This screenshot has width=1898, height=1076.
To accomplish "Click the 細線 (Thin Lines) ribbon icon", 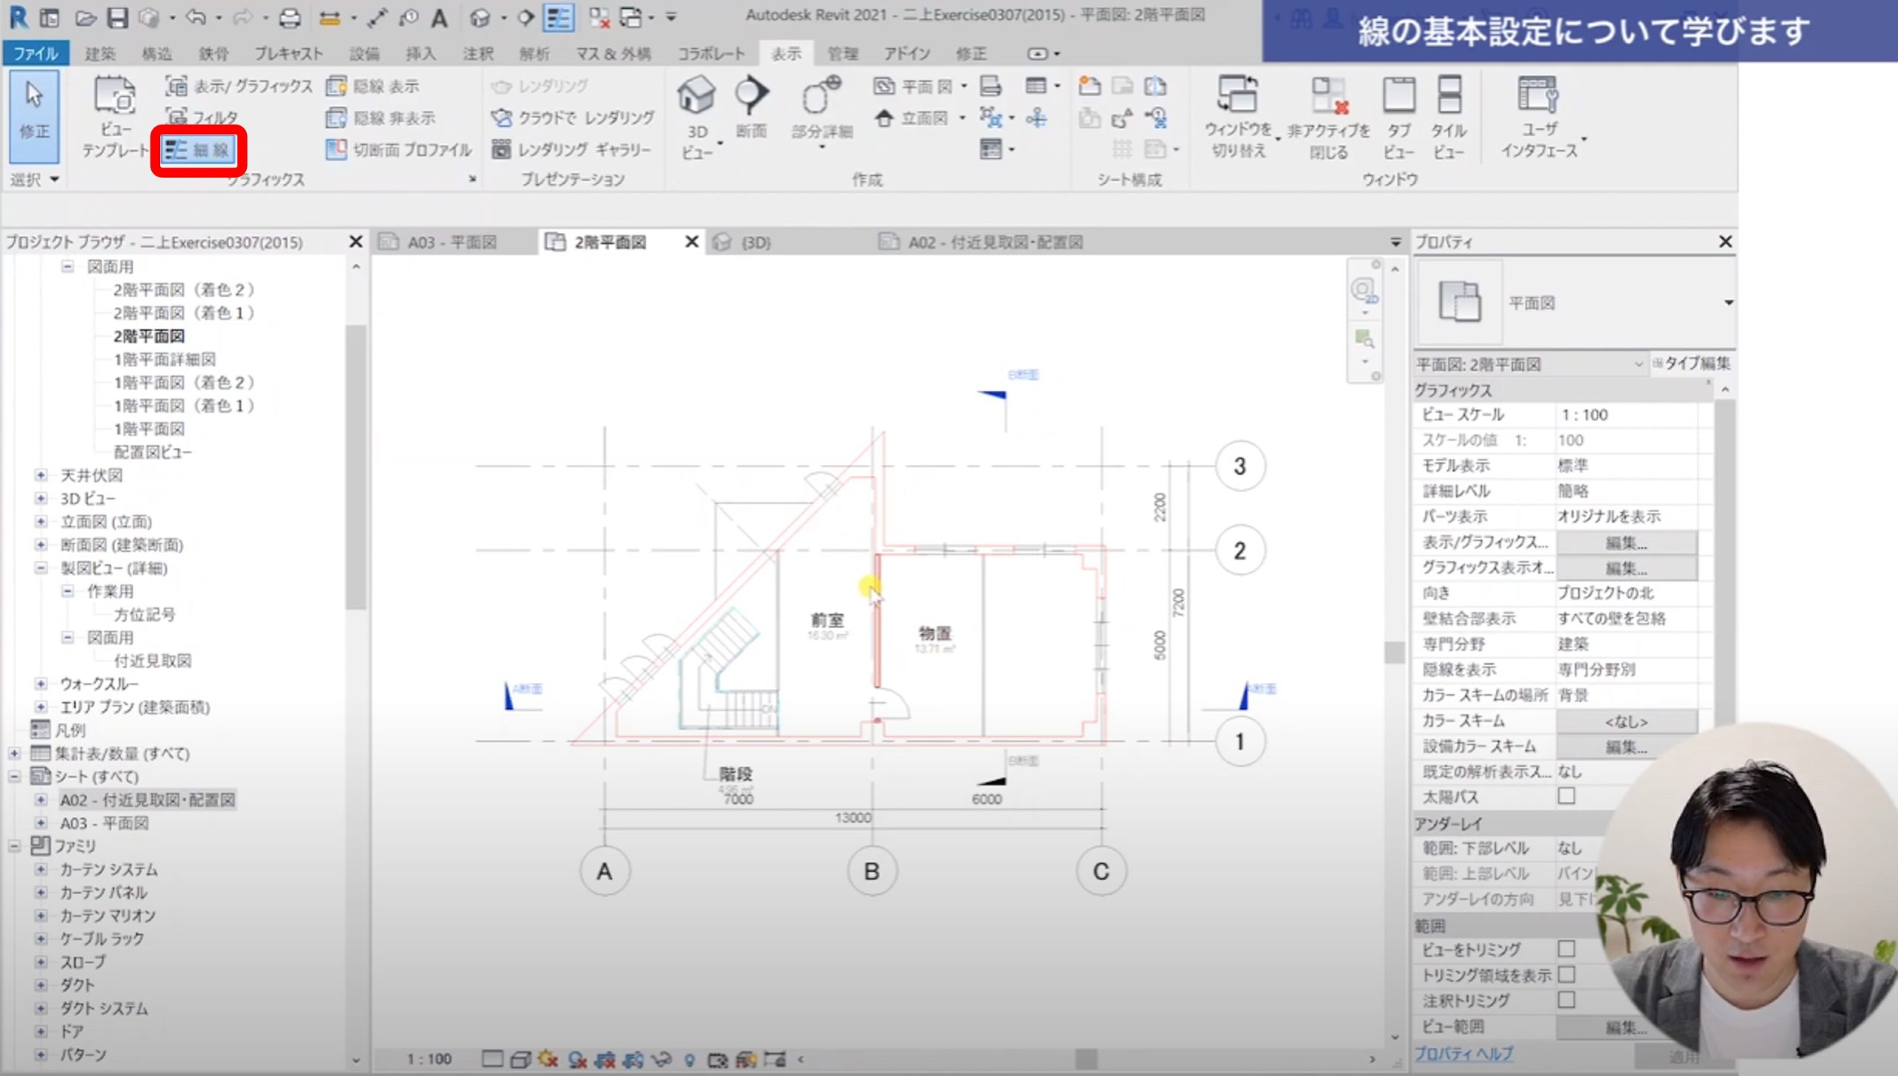I will point(176,150).
